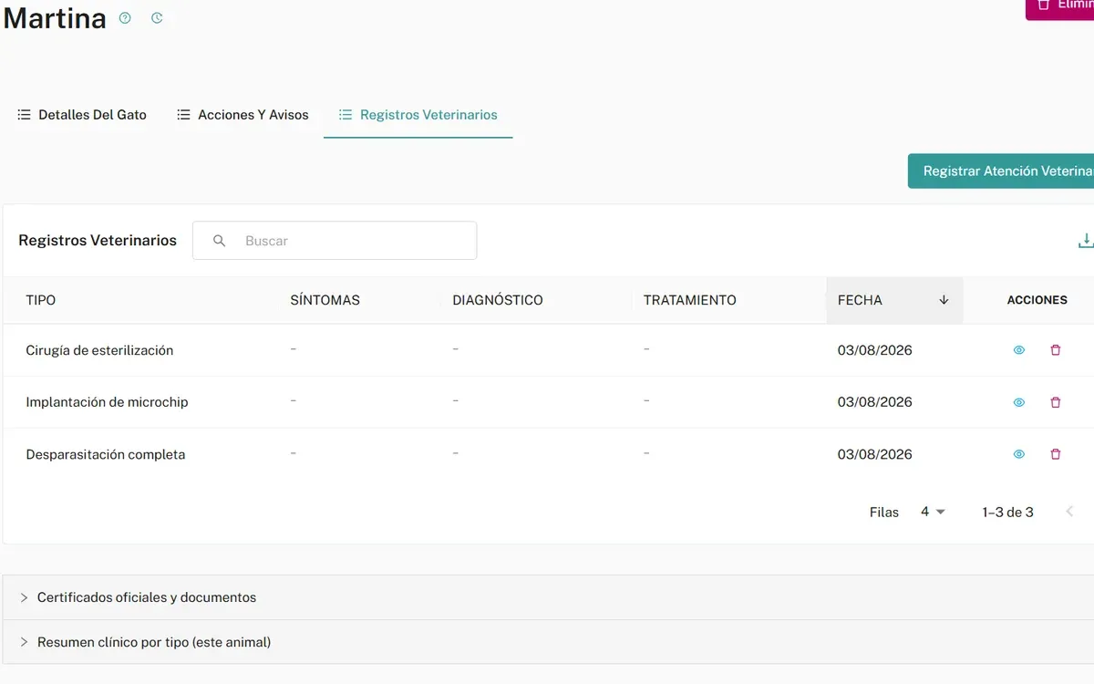
Task: Select the 'Implantación de microchip' cell
Action: (107, 402)
